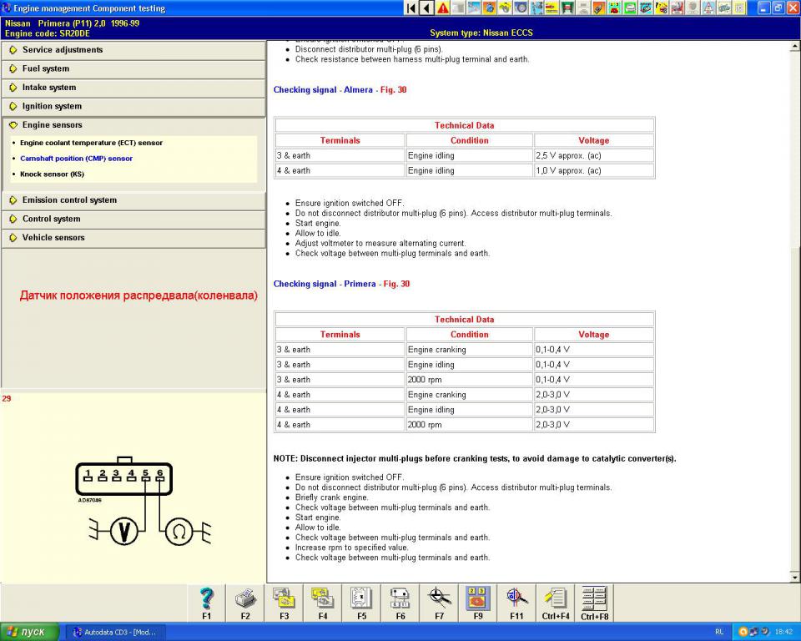Expand the Ignition system section
The image size is (801, 641).
pyautogui.click(x=133, y=106)
